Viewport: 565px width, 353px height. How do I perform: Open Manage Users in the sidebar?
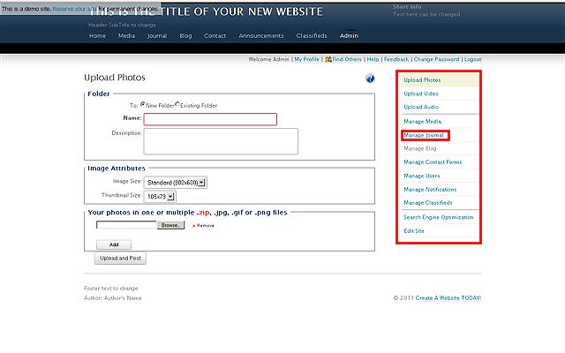[421, 176]
